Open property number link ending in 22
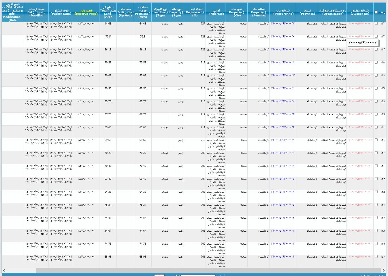This screenshot has height=276, width=388. click(283, 114)
